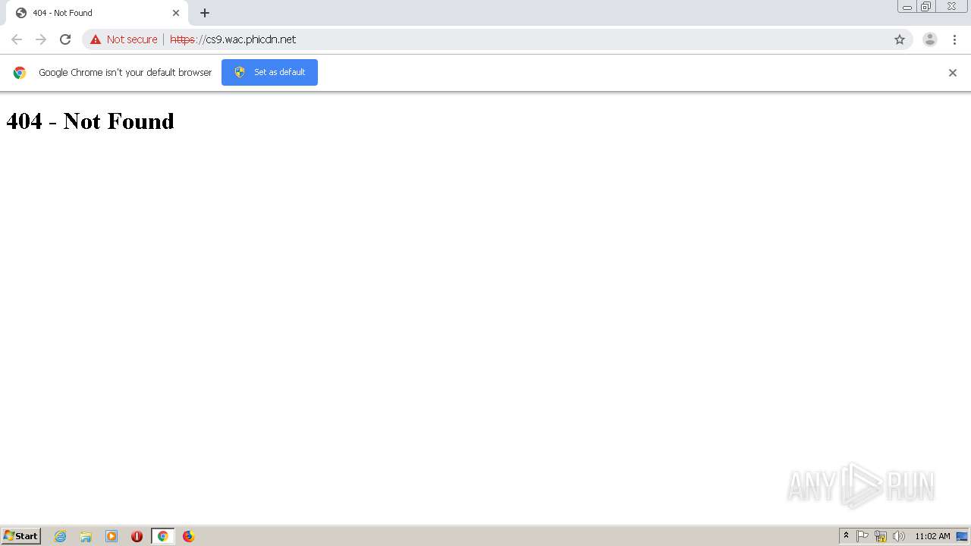The height and width of the screenshot is (546, 971).
Task: Open Action Center flag icon
Action: point(863,536)
